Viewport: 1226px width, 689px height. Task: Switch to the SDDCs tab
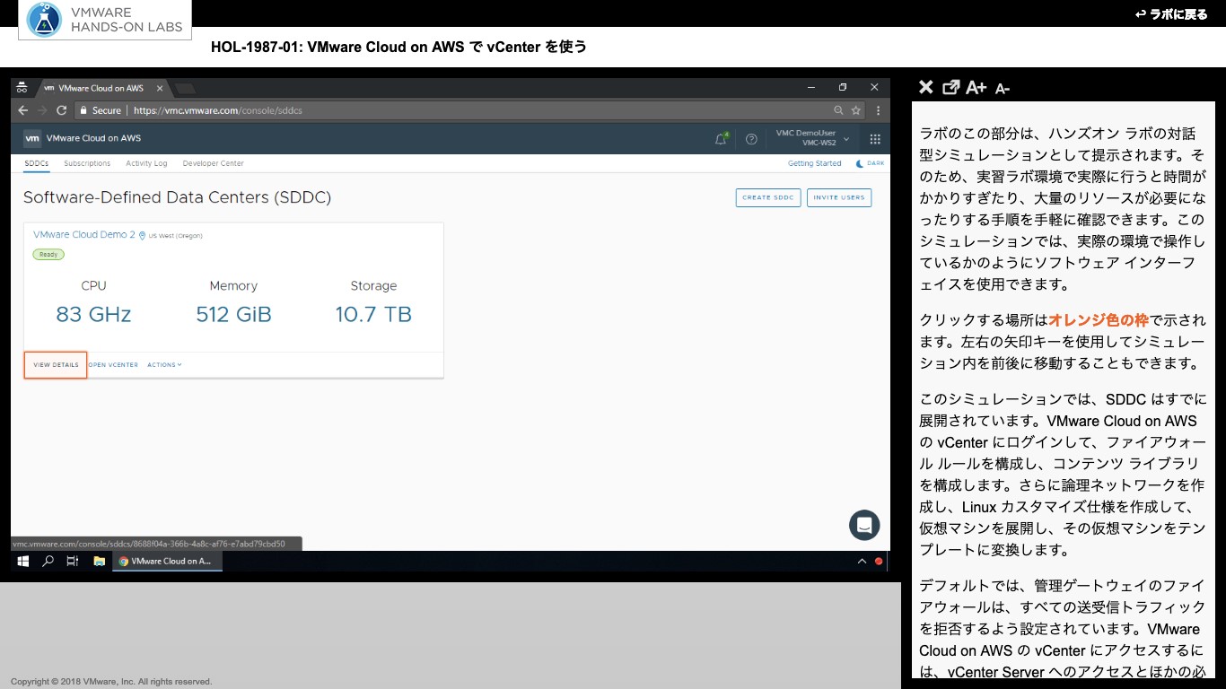pyautogui.click(x=37, y=163)
